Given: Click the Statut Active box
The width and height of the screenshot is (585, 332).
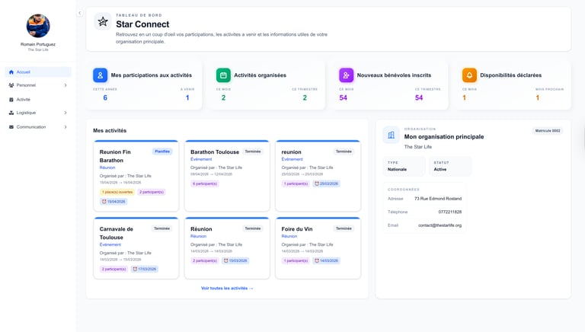Looking at the screenshot, I should pos(450,166).
